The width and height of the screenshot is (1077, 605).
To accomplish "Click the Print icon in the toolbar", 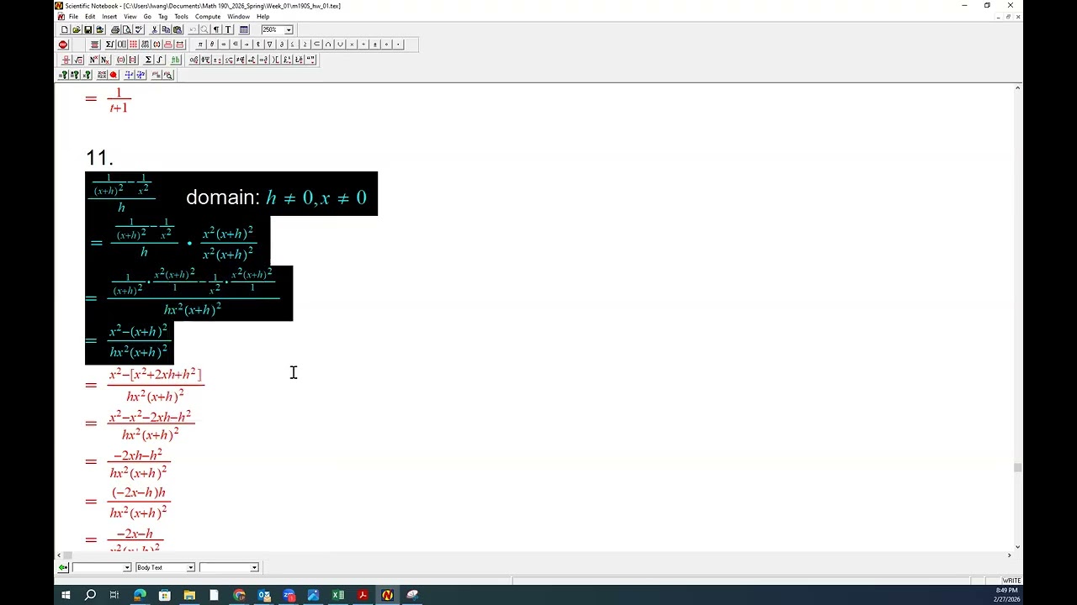I will 115,29.
